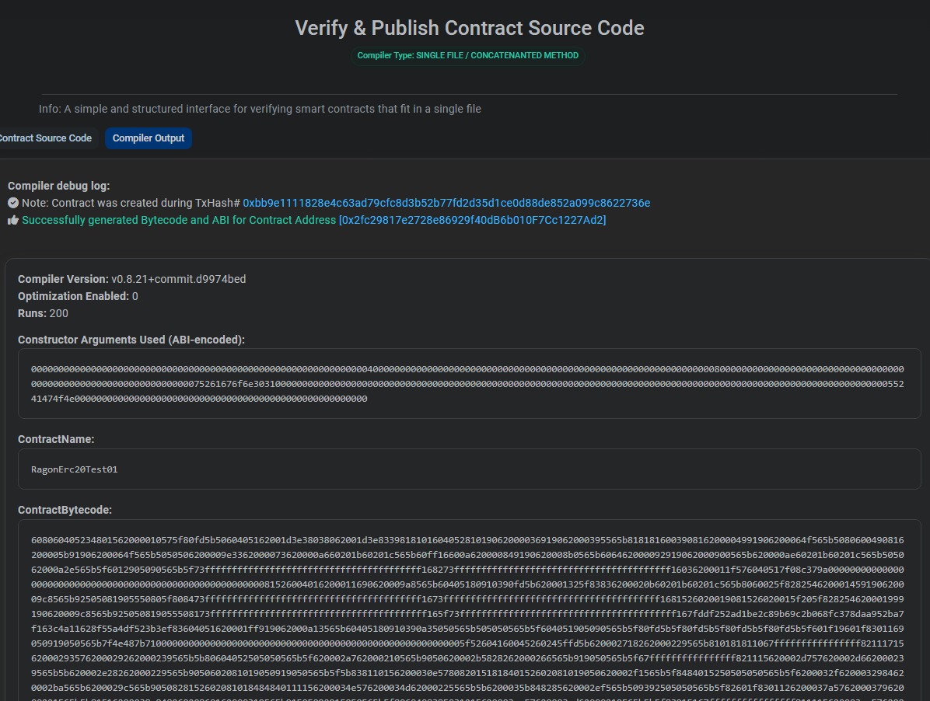Click the check-circle icon beside Note

point(13,203)
